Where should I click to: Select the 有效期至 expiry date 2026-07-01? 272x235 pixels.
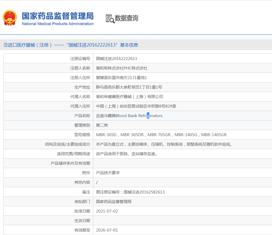tap(107, 230)
